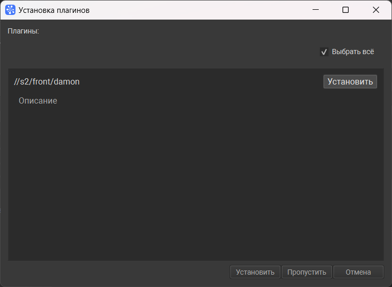Click the blue app icon in title bar

pos(10,10)
